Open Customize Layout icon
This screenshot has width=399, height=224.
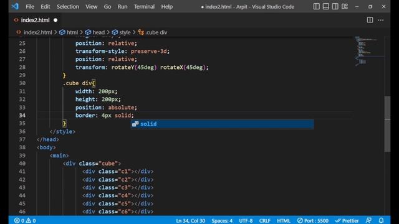click(x=345, y=7)
